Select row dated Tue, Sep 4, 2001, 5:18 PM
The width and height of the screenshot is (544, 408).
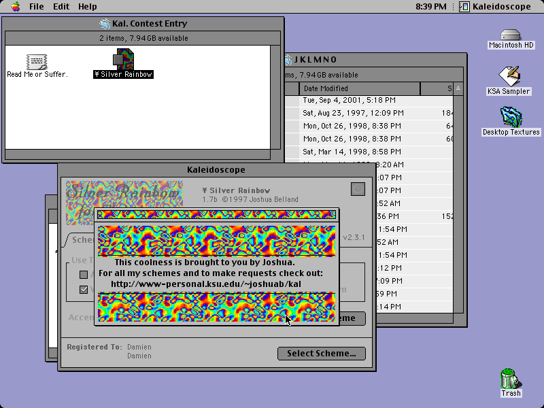(x=369, y=100)
